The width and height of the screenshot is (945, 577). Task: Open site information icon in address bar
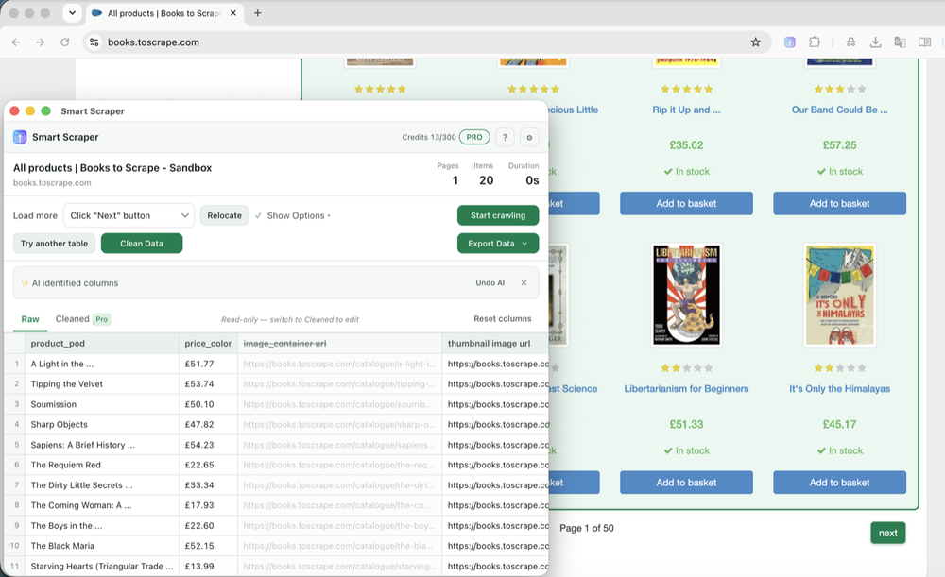point(94,42)
